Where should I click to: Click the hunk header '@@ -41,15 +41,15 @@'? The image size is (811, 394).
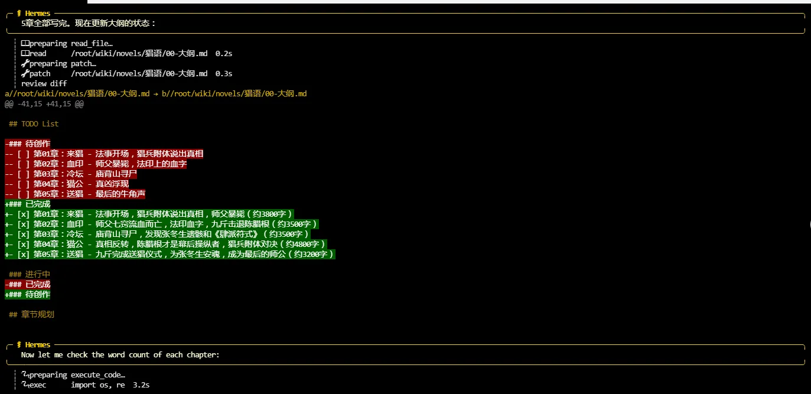(44, 103)
